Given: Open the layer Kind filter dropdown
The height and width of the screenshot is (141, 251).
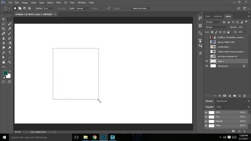Looking at the screenshot, I should [x=213, y=22].
